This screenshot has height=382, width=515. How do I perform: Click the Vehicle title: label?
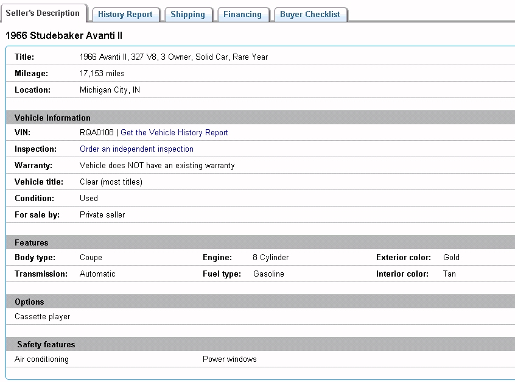point(39,182)
